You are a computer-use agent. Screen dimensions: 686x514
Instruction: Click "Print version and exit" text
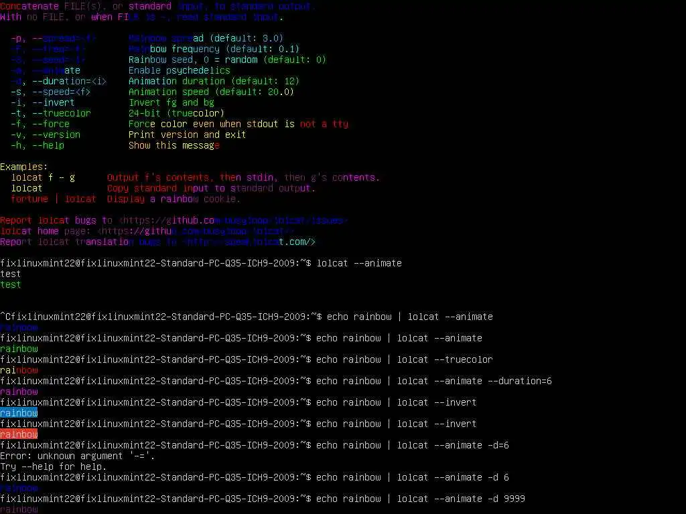point(188,135)
